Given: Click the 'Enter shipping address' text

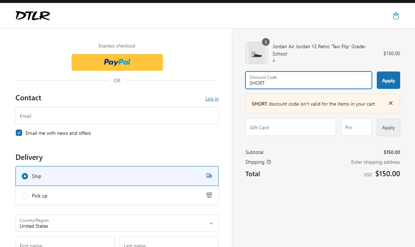Looking at the screenshot, I should [x=376, y=162].
